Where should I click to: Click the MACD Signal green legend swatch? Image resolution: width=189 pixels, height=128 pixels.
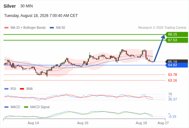26,107
